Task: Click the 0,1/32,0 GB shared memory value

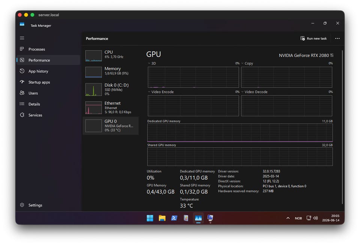Action: tap(194, 192)
